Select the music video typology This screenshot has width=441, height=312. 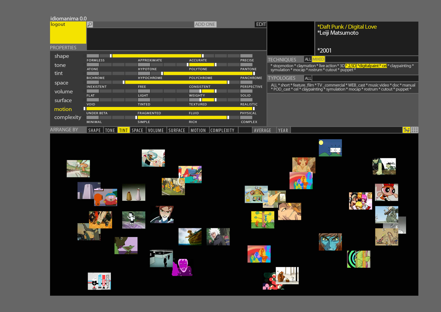pyautogui.click(x=379, y=85)
